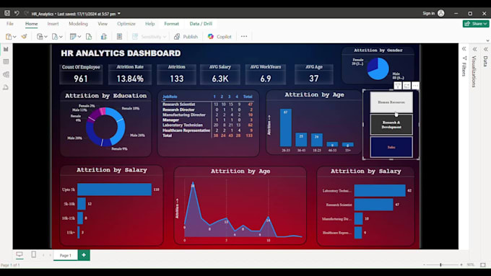This screenshot has width=491, height=276.
Task: Click the Share button
Action: click(476, 24)
